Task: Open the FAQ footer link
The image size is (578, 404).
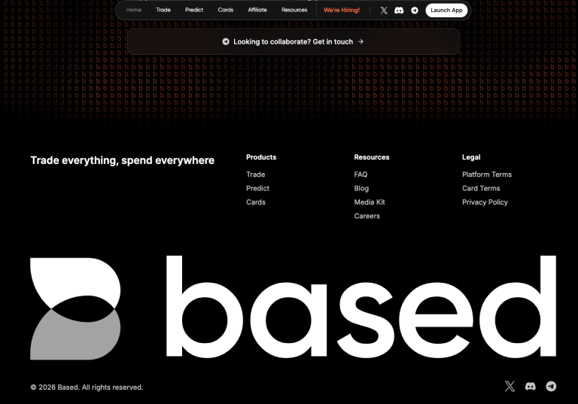Action: pyautogui.click(x=360, y=175)
